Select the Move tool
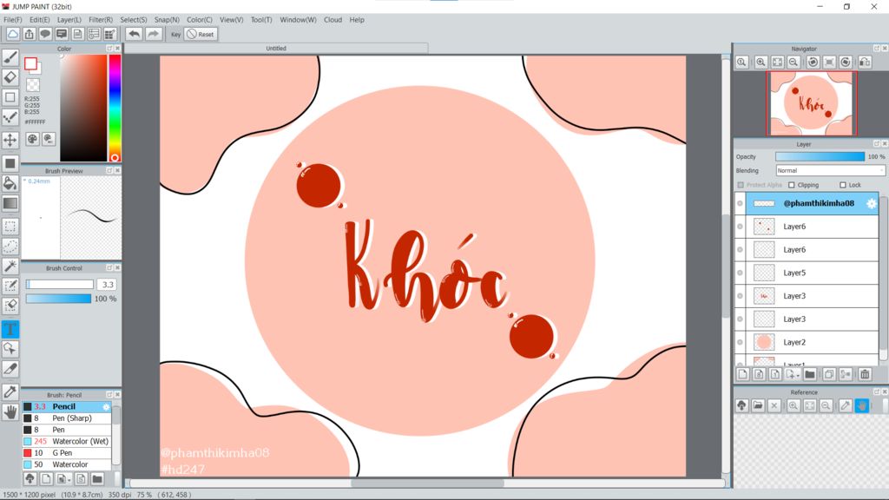The height and width of the screenshot is (500, 889). pos(10,140)
